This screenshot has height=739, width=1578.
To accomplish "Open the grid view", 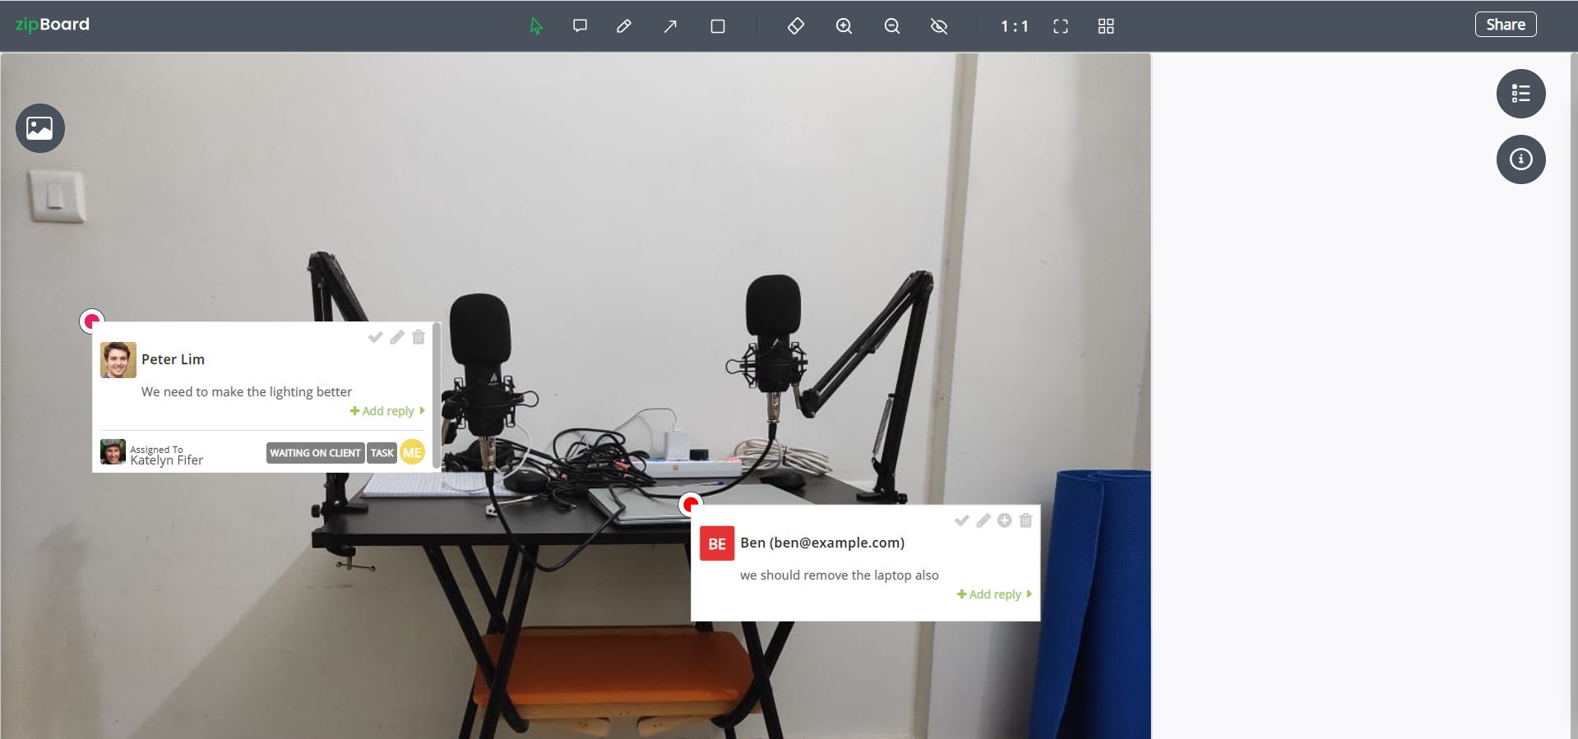I will click(x=1106, y=26).
